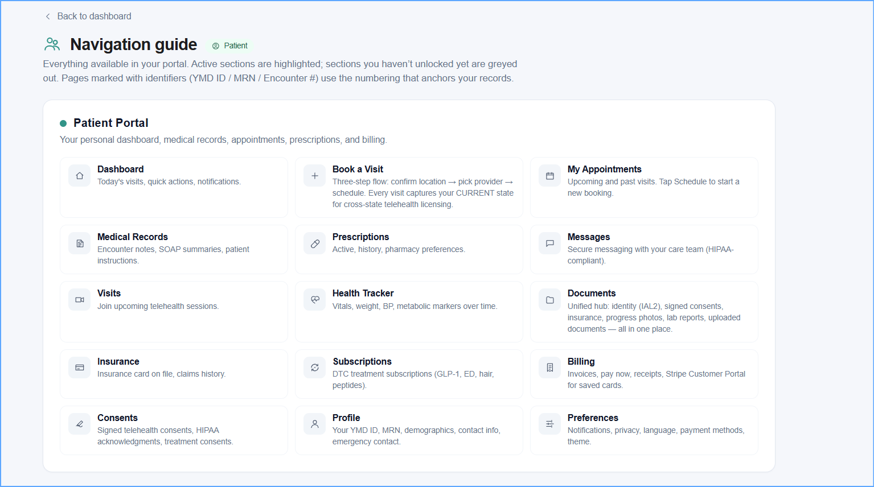Click the Profile person icon
This screenshot has height=487, width=874.
click(315, 424)
